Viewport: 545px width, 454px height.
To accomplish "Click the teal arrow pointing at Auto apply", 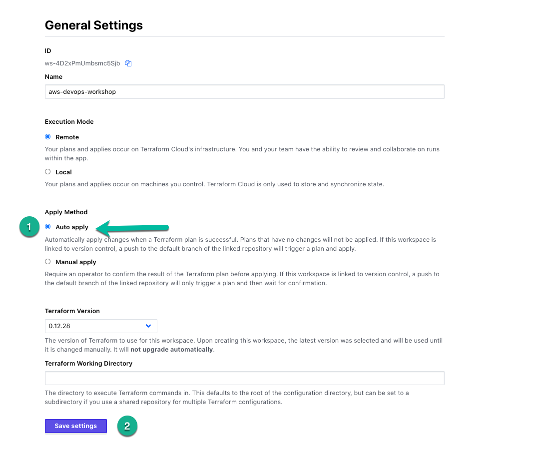I will click(x=132, y=228).
